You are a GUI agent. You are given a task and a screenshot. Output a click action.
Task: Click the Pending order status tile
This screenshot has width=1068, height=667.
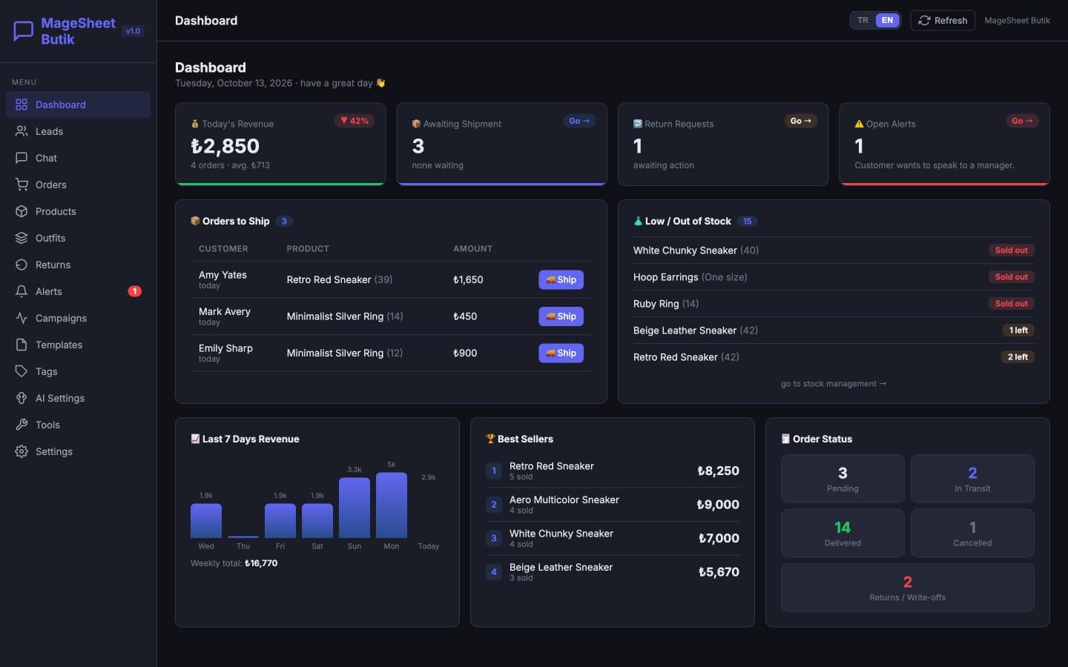point(843,479)
